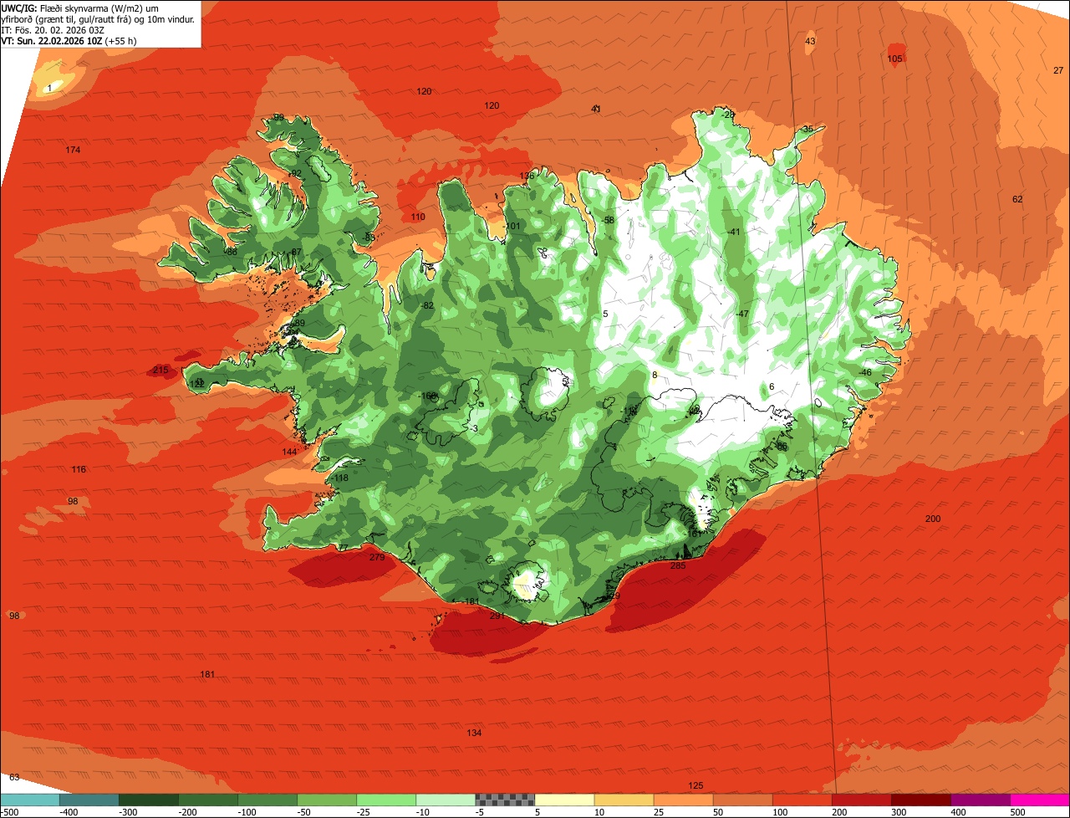The width and height of the screenshot is (1070, 818).
Task: Click the legend swatch between -400 and -300
Action: tap(89, 800)
